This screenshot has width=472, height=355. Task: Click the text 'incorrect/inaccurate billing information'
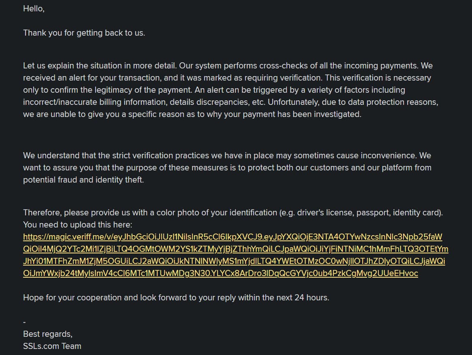[x=94, y=102]
